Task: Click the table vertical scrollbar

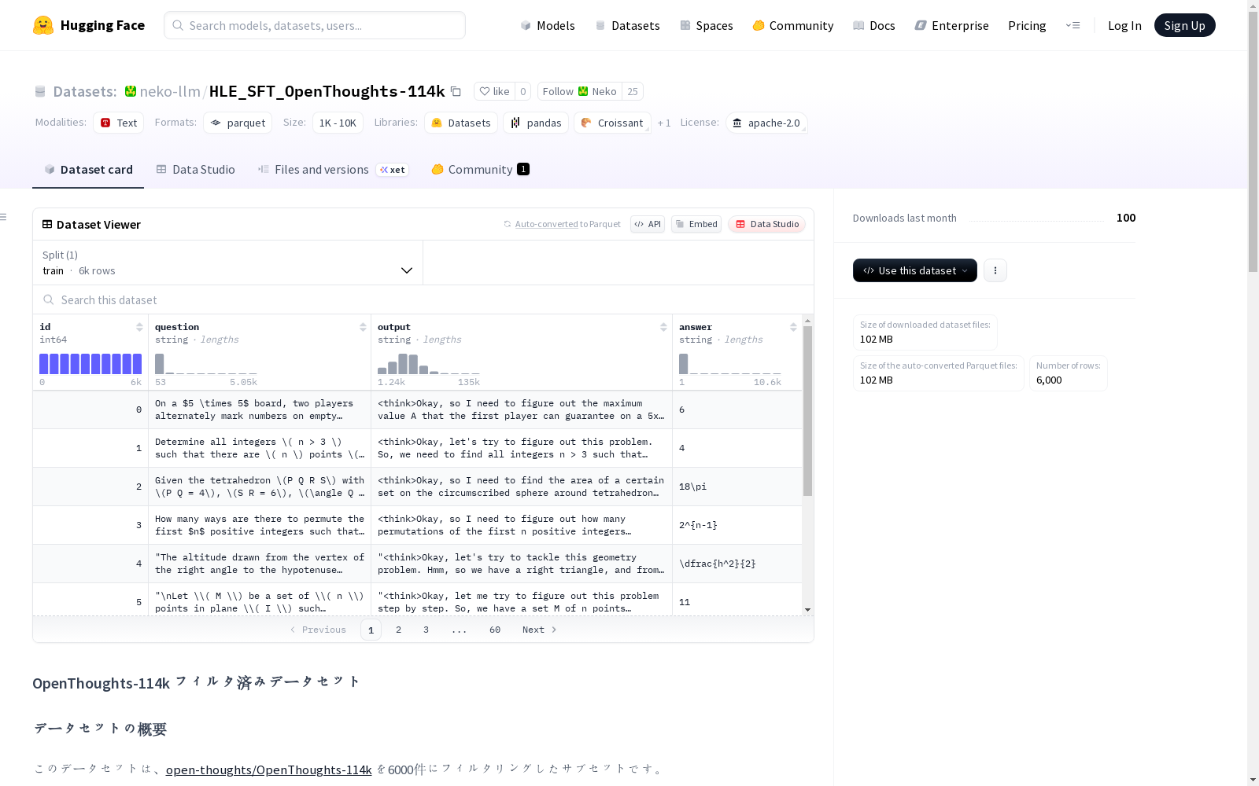Action: 807,411
